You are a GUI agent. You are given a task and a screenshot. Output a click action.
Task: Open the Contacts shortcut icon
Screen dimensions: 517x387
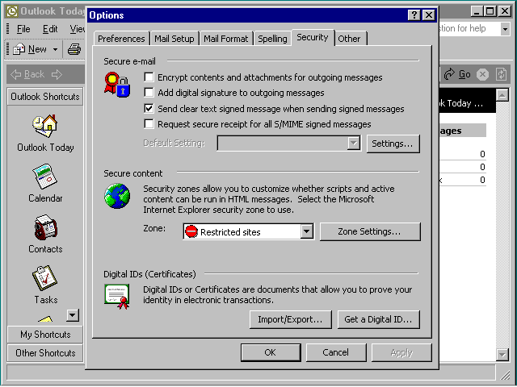coord(45,227)
